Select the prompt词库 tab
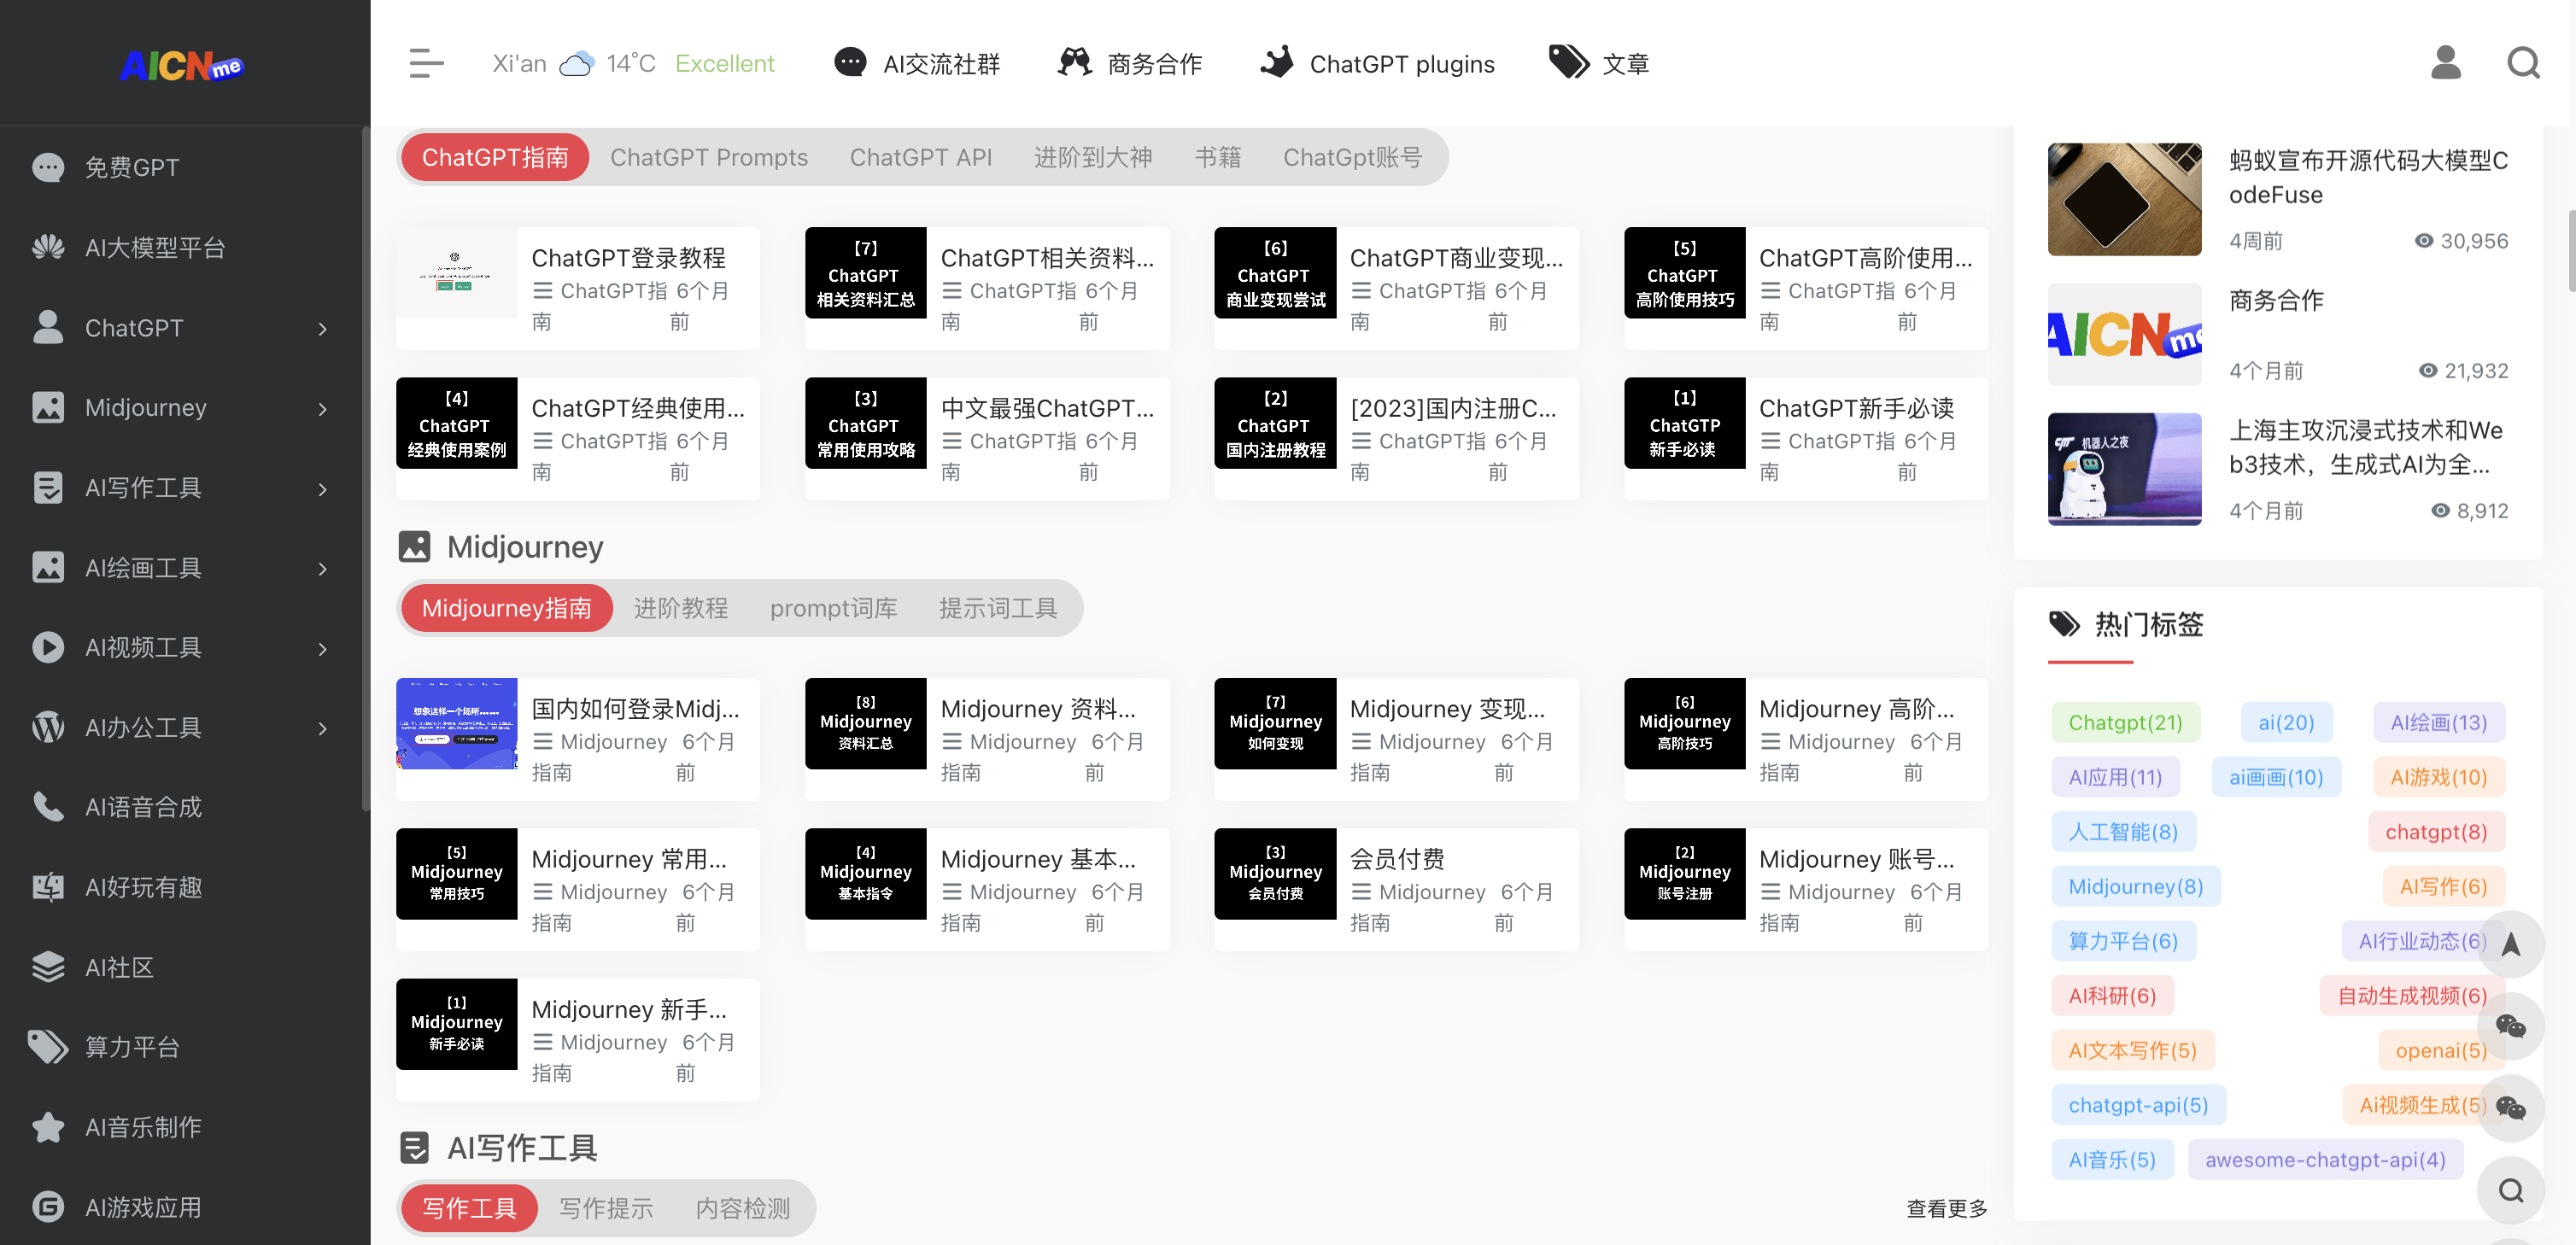 tap(833, 608)
